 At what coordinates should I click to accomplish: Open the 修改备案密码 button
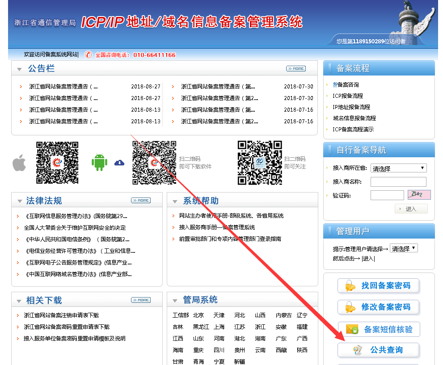pyautogui.click(x=379, y=307)
